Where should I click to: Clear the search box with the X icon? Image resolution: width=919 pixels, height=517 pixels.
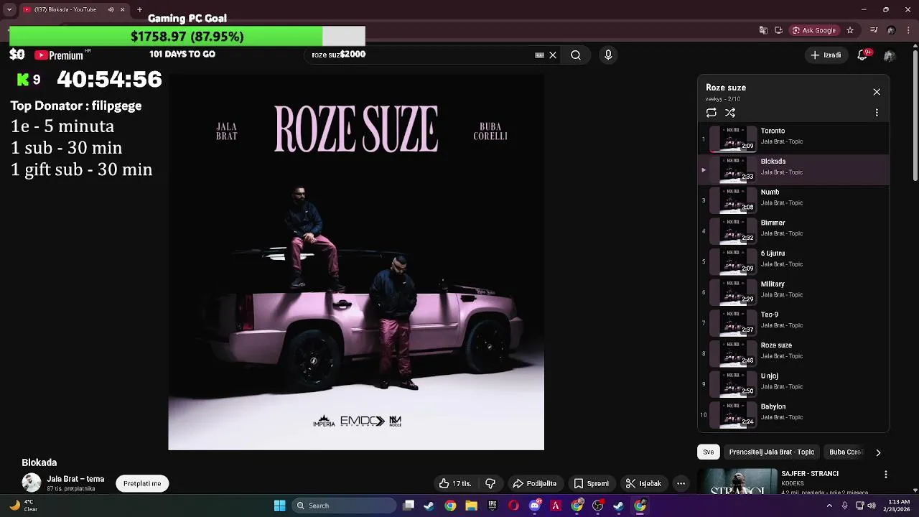pos(553,55)
